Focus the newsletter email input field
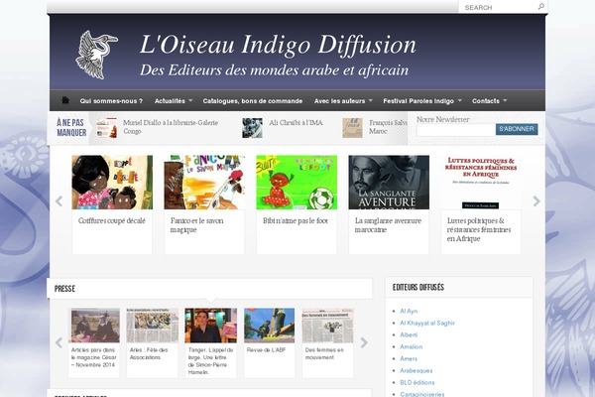Screen dimensions: 595x397 (456, 130)
